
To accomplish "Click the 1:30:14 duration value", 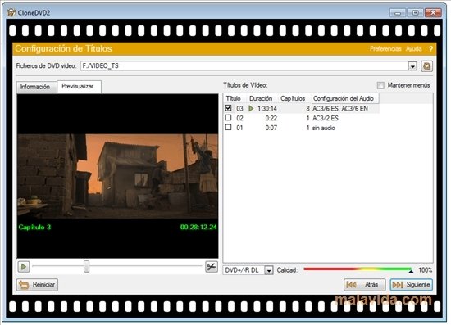I will [x=267, y=109].
